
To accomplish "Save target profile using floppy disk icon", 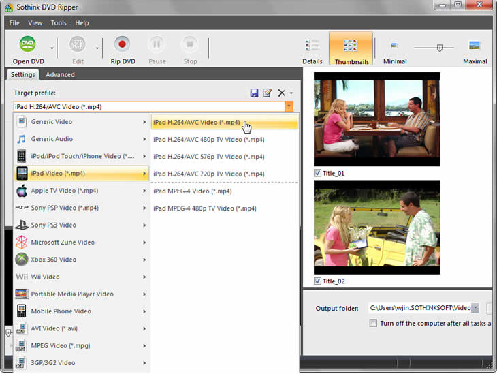I will 254,93.
